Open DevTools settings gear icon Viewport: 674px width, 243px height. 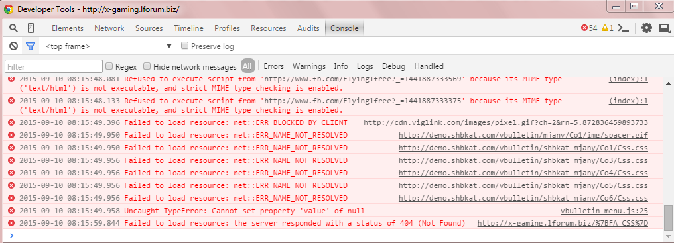(x=647, y=28)
